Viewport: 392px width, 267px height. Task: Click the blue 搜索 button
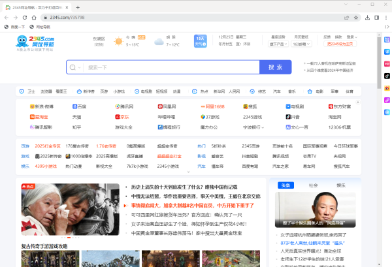point(276,67)
